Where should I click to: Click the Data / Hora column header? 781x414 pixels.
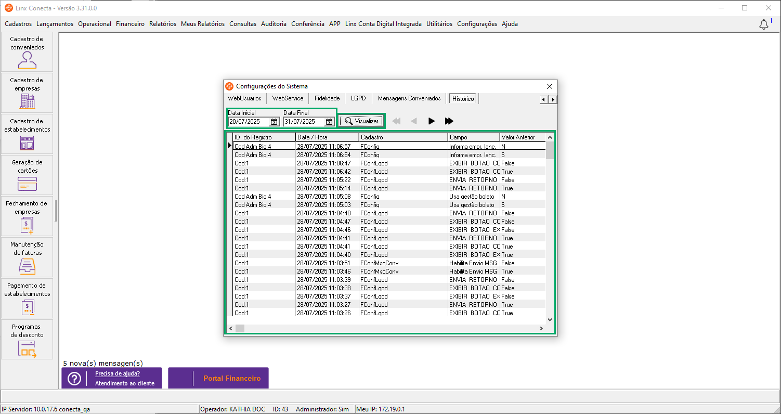pyautogui.click(x=327, y=137)
